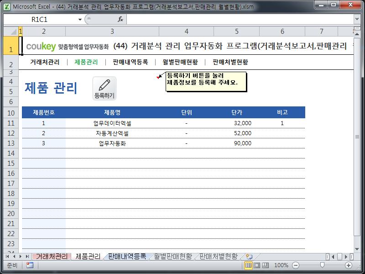This screenshot has height=274, width=365.
Task: Click the 단가 column header cell
Action: click(236, 112)
